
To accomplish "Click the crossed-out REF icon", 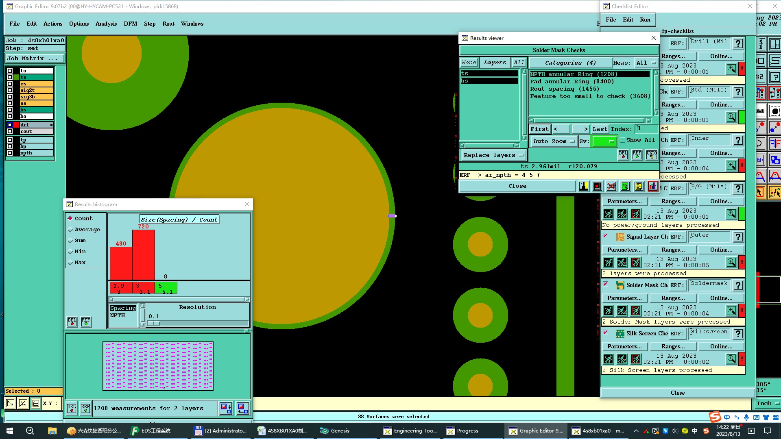I will tap(611, 186).
